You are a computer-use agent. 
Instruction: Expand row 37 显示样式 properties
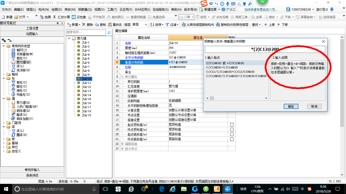pyautogui.click(x=122, y=149)
